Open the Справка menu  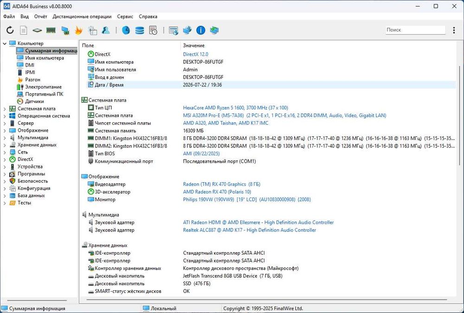tap(148, 17)
